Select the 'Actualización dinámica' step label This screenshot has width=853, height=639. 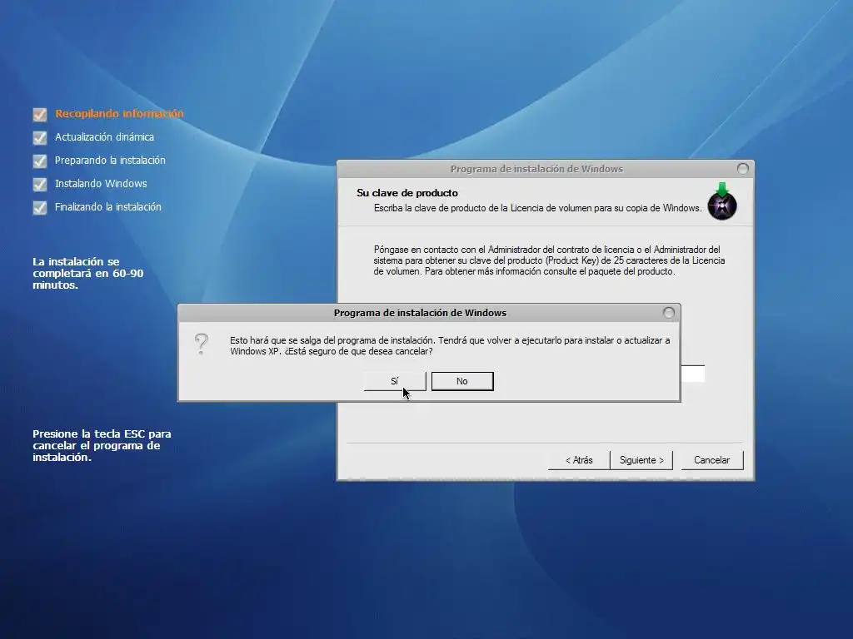coord(104,137)
